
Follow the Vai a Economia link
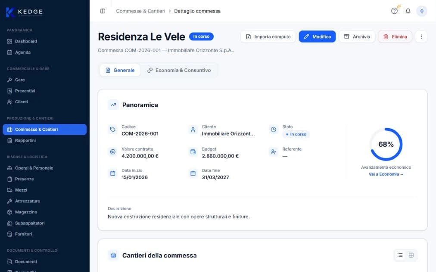coord(386,174)
